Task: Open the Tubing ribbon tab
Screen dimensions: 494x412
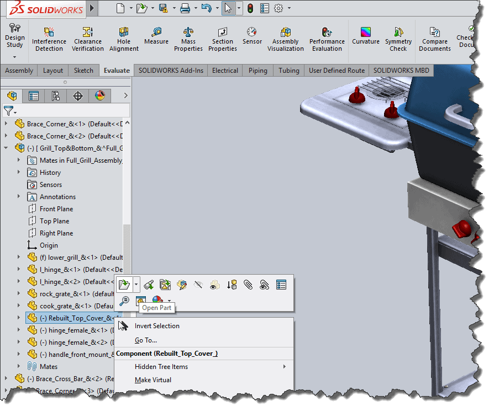Action: tap(288, 71)
